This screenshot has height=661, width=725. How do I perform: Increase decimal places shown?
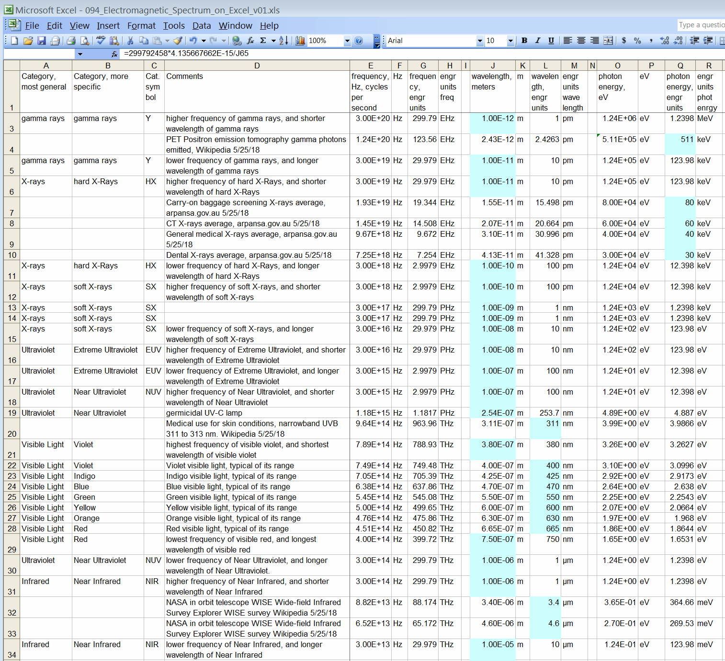(x=665, y=41)
